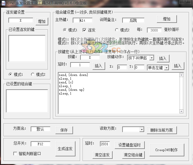Close the window with the title bar X
Image resolution: width=193 pixels, height=165 pixels.
click(x=185, y=1)
